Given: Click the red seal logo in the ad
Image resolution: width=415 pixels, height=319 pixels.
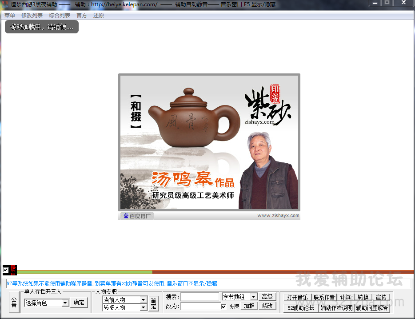Looking at the screenshot, I should tap(275, 91).
